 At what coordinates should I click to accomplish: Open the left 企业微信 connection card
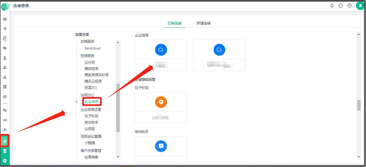(161, 55)
